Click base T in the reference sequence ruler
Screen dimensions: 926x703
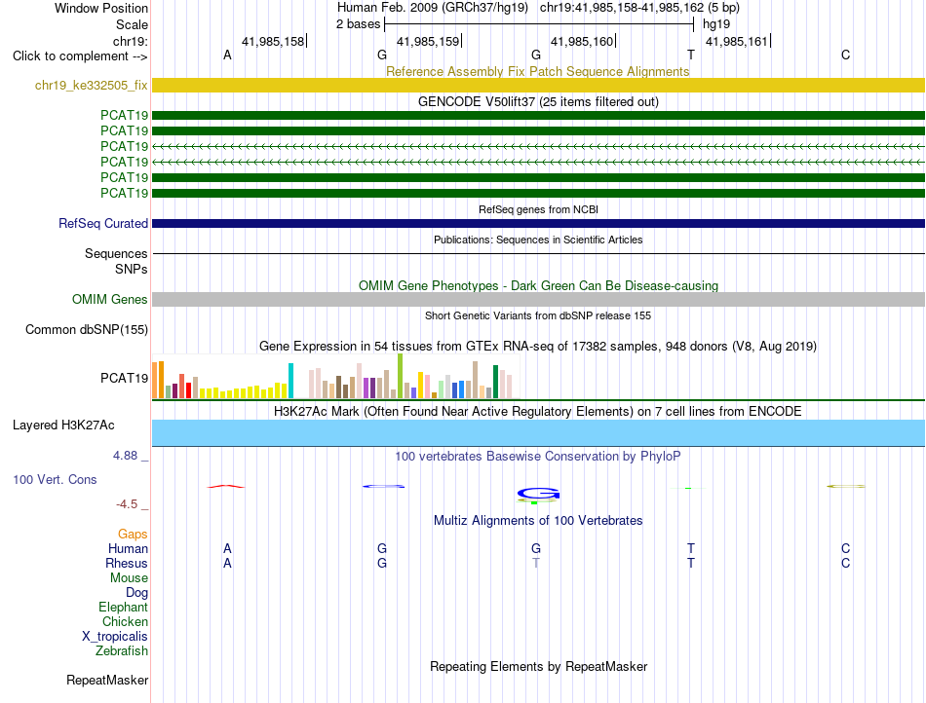pos(691,55)
